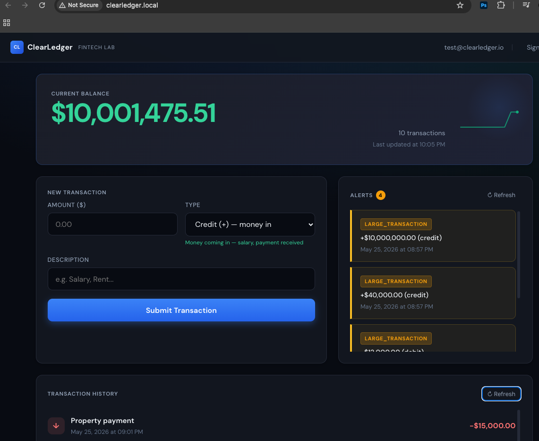Image resolution: width=539 pixels, height=441 pixels.
Task: Focus the Amount ($) input field
Action: (x=112, y=225)
